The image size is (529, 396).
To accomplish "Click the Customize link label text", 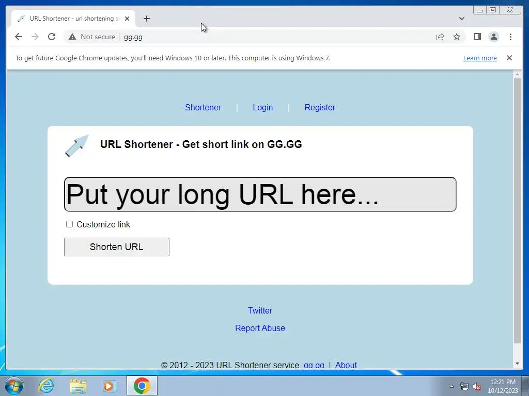I will pyautogui.click(x=103, y=224).
